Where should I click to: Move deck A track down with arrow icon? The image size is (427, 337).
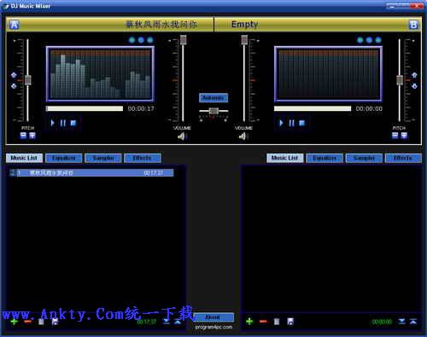pos(167,322)
